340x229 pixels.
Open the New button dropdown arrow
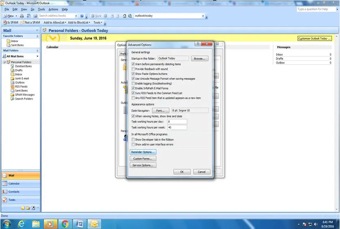pyautogui.click(x=16, y=16)
